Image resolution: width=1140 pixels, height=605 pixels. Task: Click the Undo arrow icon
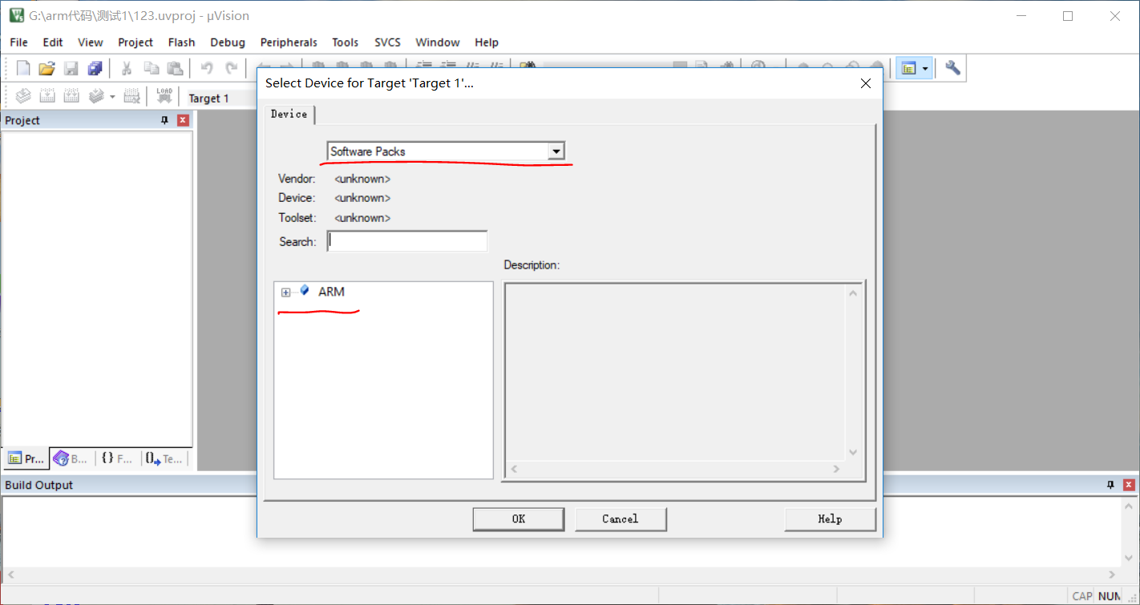click(x=207, y=68)
